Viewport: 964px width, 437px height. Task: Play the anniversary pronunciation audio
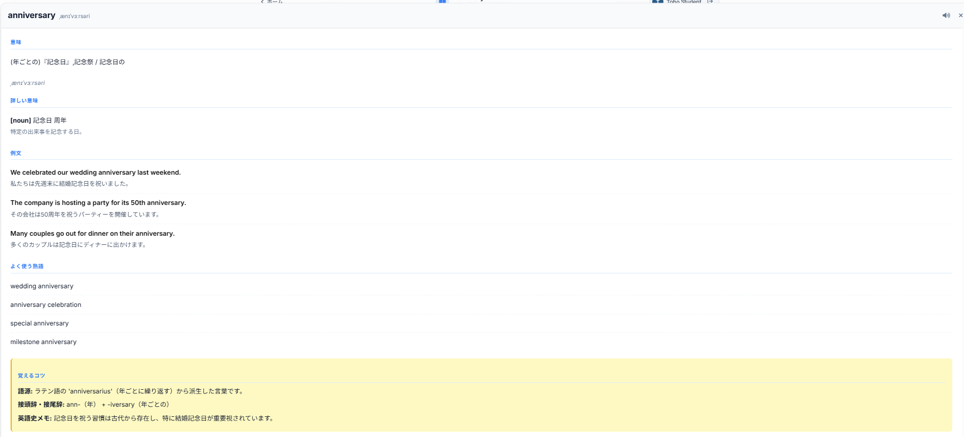click(x=946, y=15)
